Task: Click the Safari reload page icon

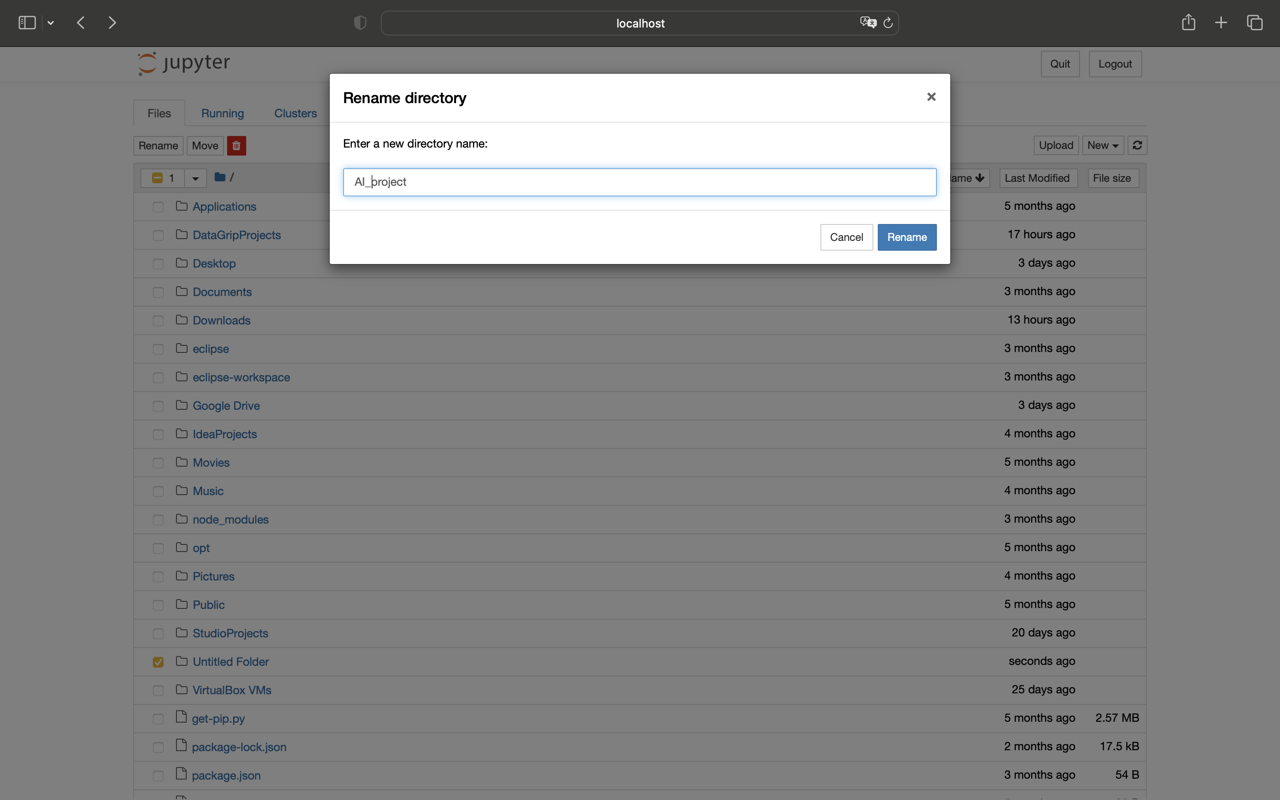Action: tap(888, 23)
